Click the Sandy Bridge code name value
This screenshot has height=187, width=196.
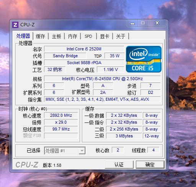65,56
